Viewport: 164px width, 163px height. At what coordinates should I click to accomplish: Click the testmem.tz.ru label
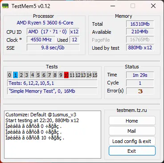coord(132,110)
